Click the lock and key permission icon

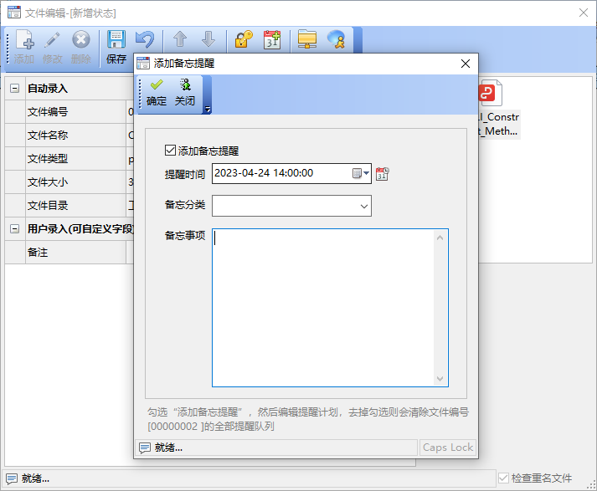pos(244,39)
